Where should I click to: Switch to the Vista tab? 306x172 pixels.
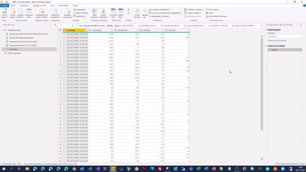tap(52, 5)
